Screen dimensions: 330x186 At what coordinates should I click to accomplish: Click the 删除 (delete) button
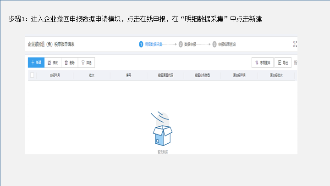click(70, 62)
